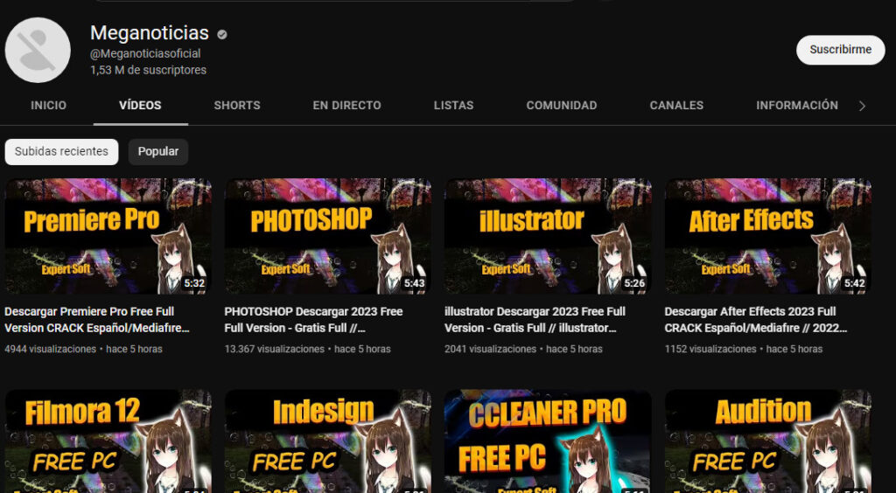The image size is (896, 493).
Task: Select the Subidas recientes filter chip
Action: pyautogui.click(x=61, y=151)
